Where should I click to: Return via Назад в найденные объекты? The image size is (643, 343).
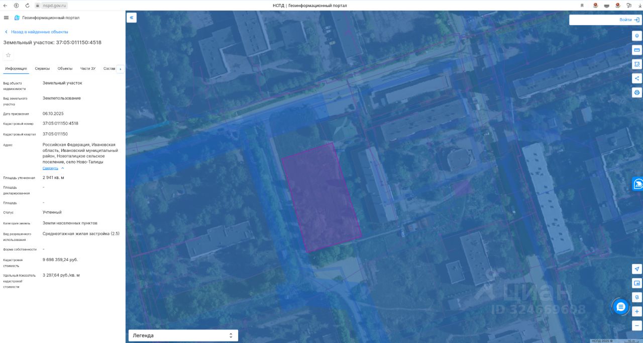[x=36, y=32]
